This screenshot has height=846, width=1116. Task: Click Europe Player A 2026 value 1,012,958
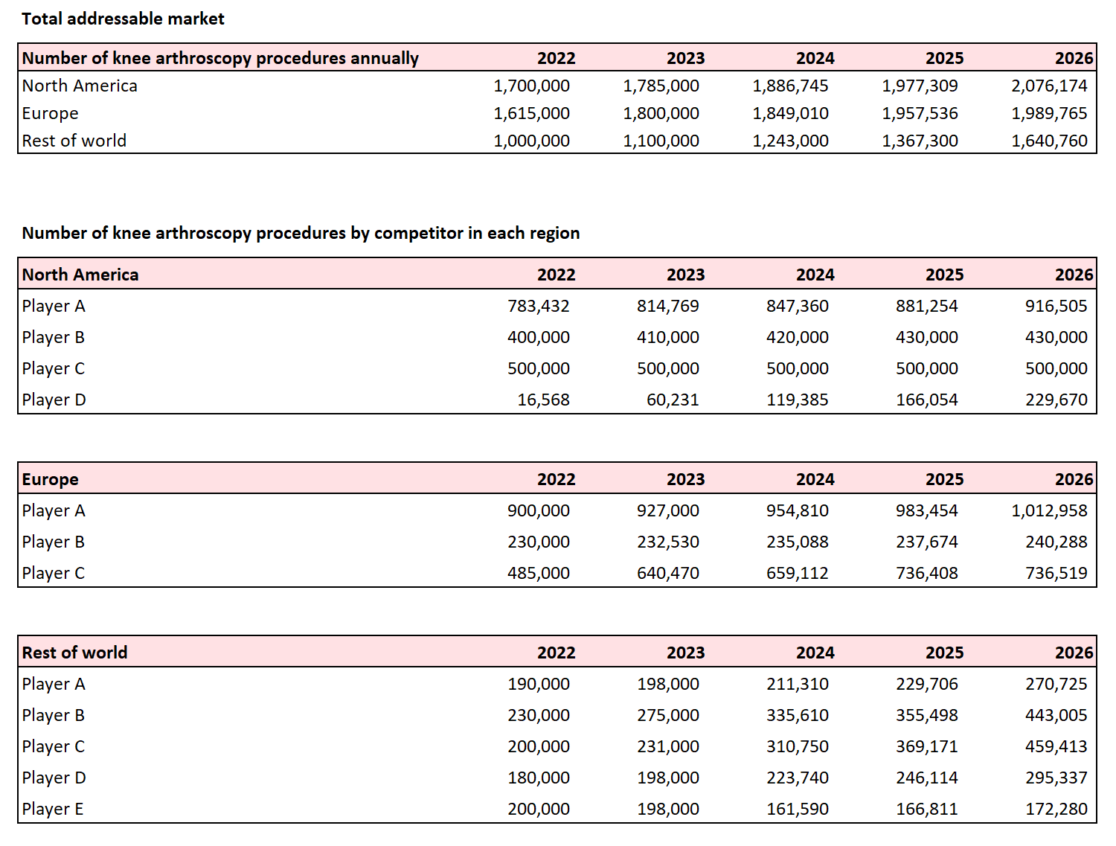click(x=1049, y=510)
